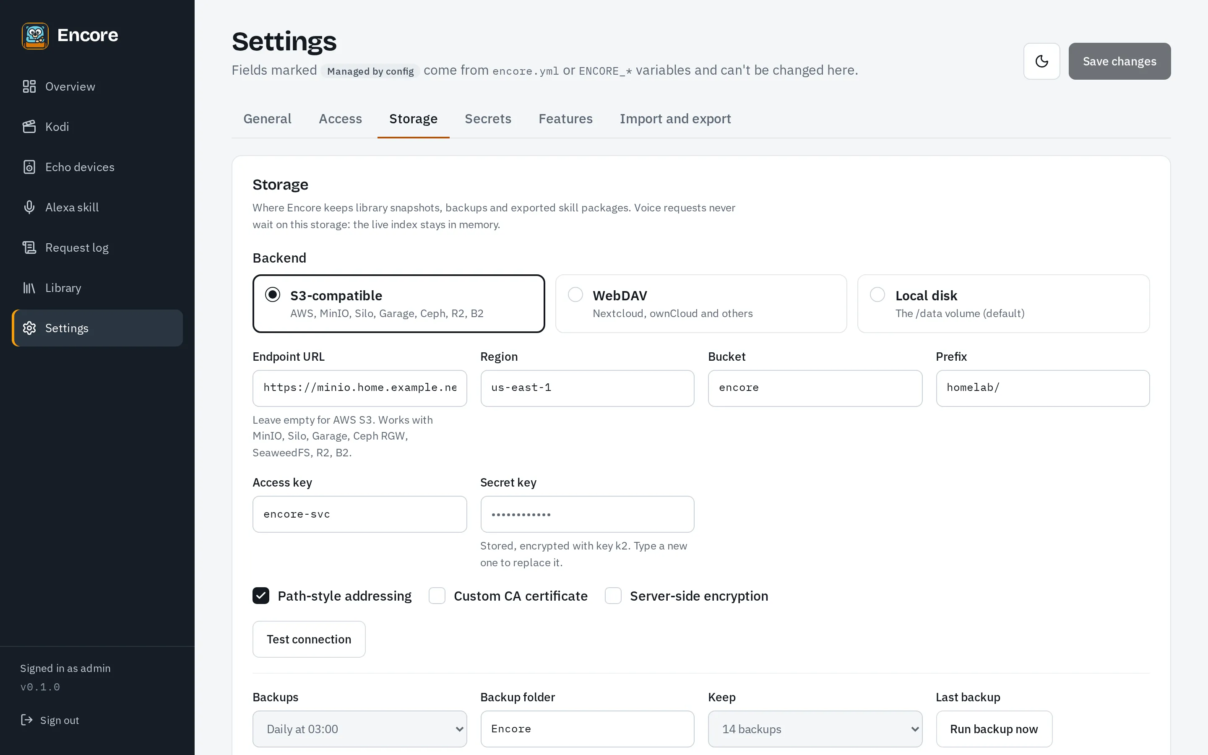Click the Alexa skill microphone icon

[x=29, y=207]
